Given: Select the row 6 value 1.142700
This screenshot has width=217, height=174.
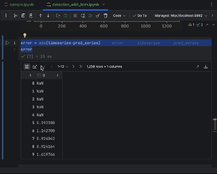Looking at the screenshot, I should pos(46,131).
